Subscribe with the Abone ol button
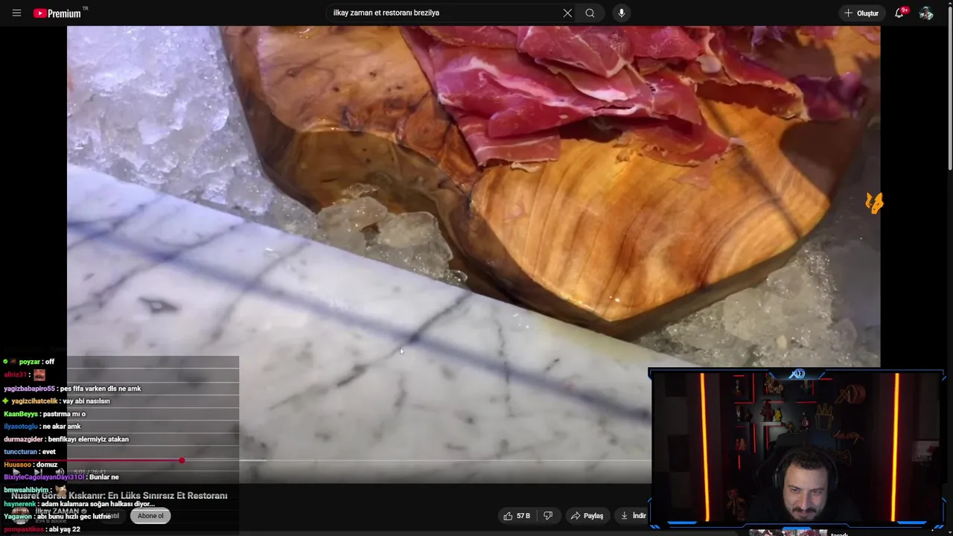 [x=150, y=515]
